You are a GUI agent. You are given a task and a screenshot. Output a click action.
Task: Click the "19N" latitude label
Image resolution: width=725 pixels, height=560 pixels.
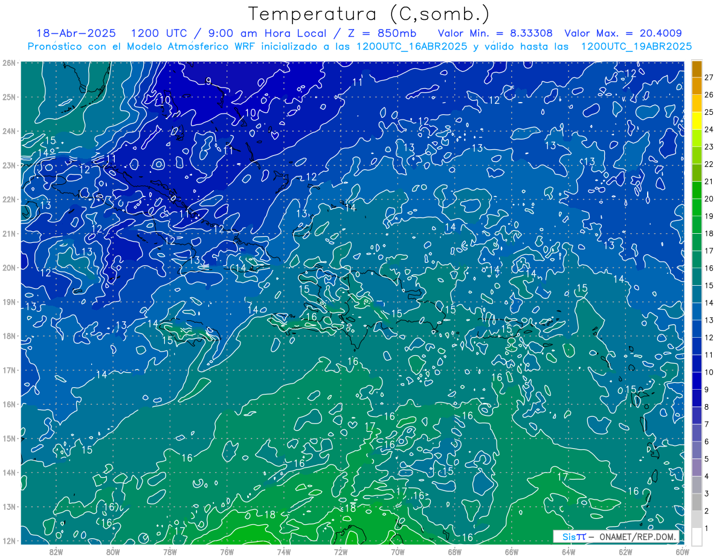pyautogui.click(x=9, y=301)
